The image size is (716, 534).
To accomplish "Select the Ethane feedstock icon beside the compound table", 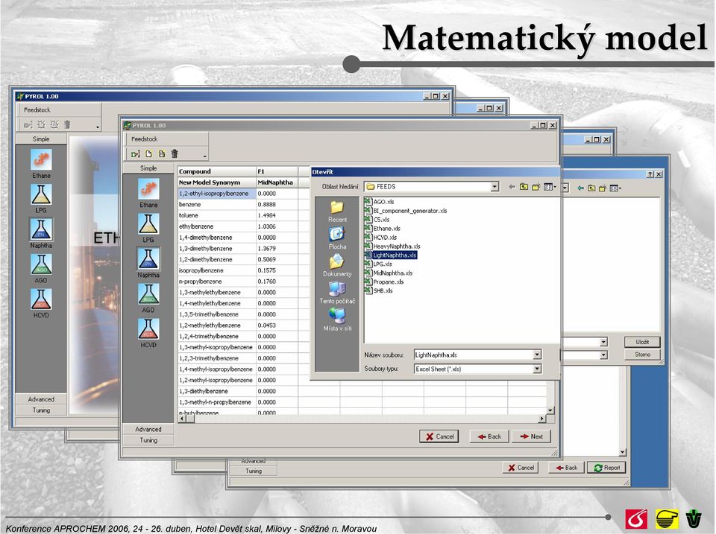I will (148, 188).
